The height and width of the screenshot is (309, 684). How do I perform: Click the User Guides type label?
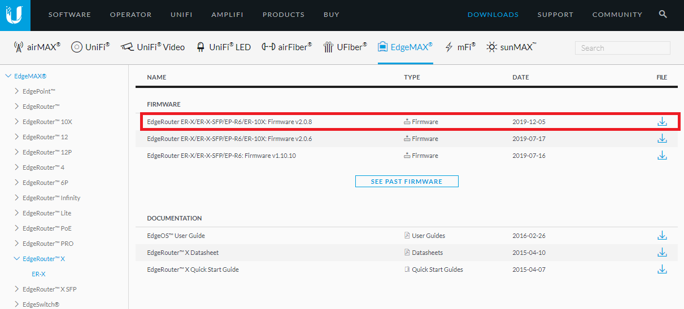tap(428, 236)
